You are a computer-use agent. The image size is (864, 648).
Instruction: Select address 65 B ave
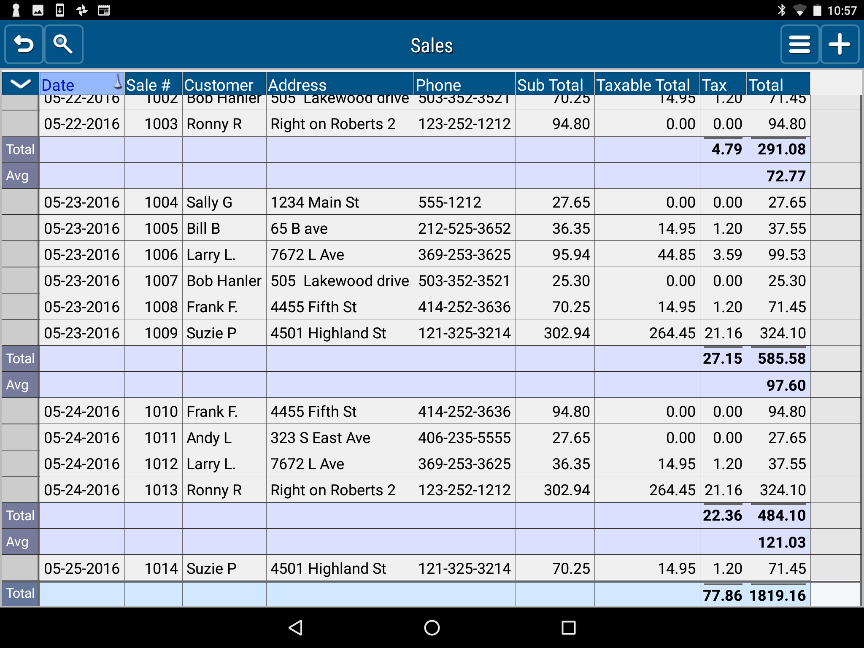pyautogui.click(x=340, y=228)
